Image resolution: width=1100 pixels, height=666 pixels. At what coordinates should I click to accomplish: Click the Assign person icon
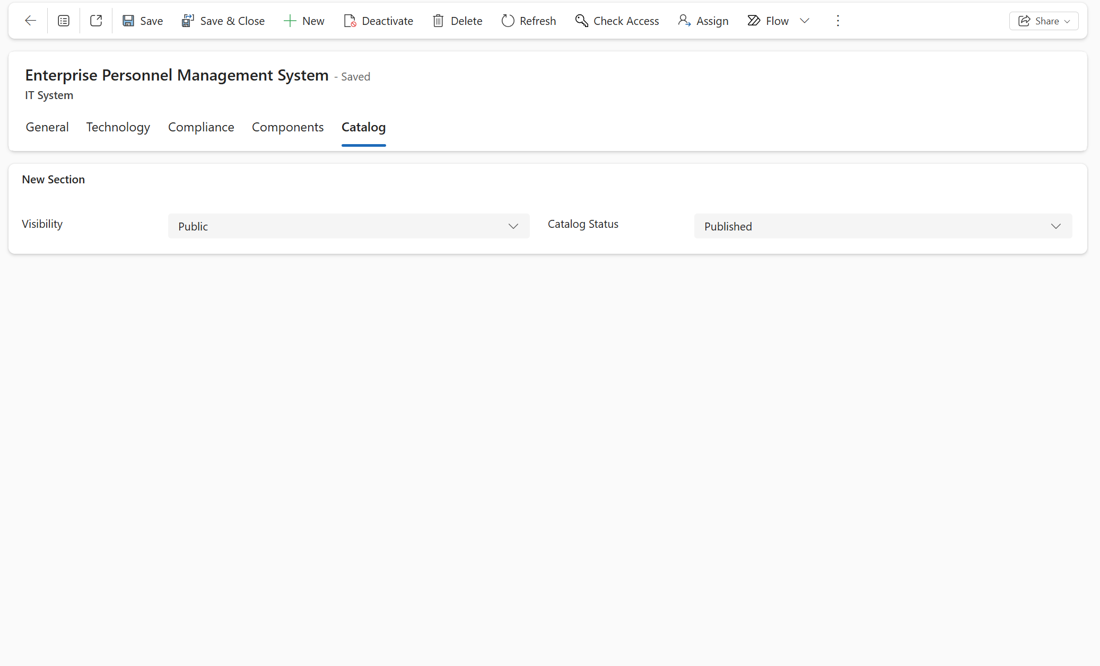coord(684,21)
